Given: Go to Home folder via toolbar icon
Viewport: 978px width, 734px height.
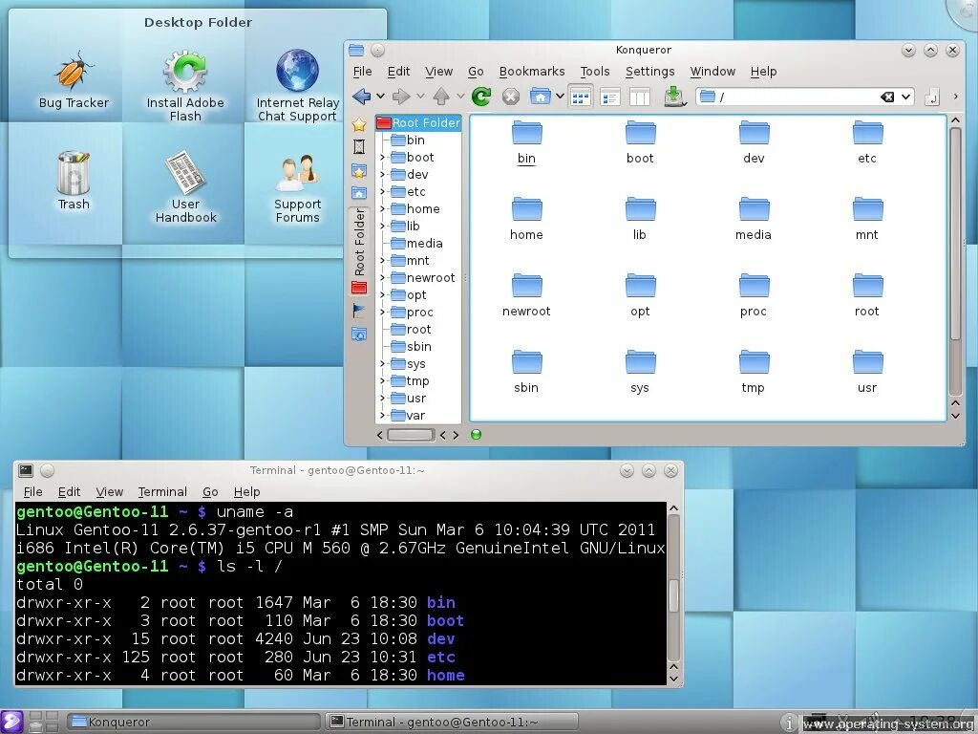Looking at the screenshot, I should 541,97.
